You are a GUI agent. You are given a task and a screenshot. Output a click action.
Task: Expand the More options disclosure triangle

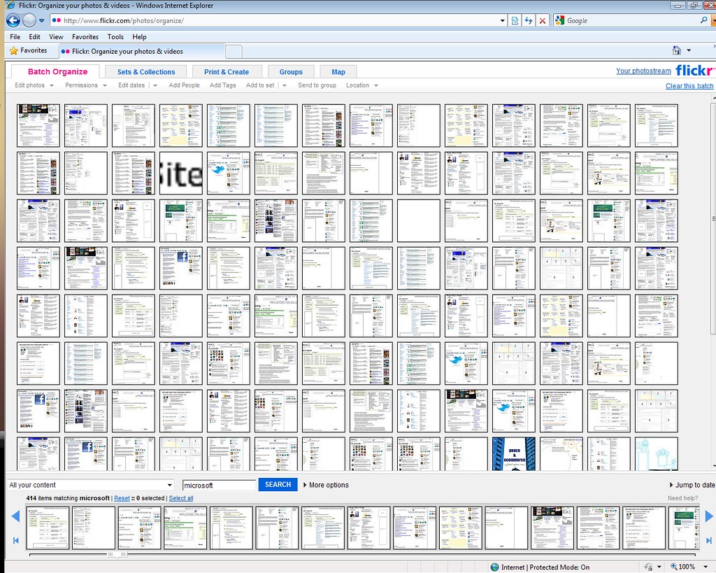(305, 485)
